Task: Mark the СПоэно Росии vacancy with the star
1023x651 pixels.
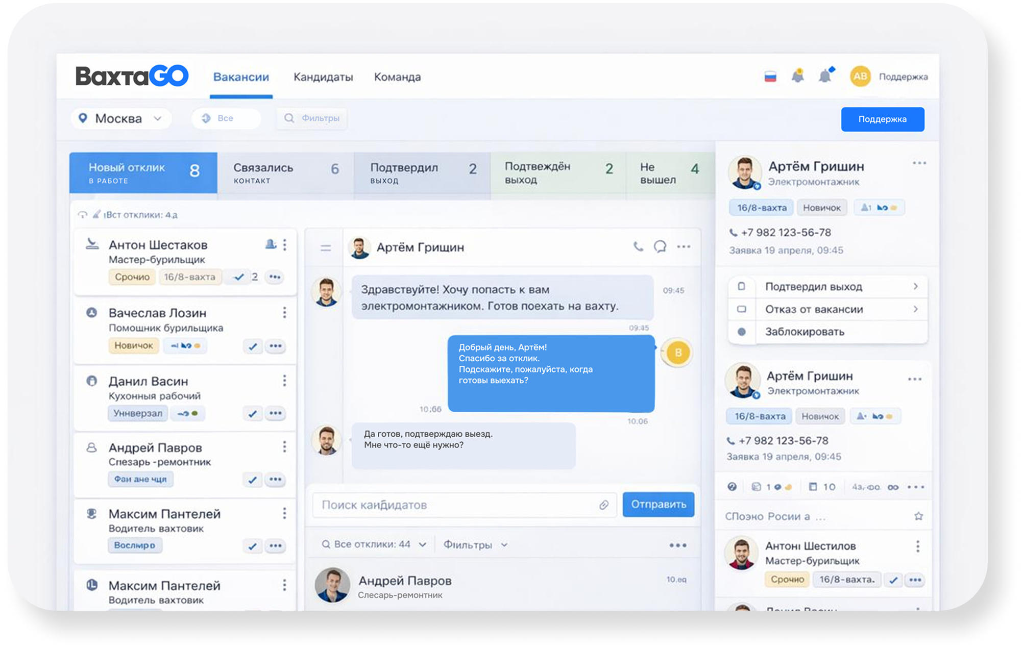Action: tap(919, 516)
